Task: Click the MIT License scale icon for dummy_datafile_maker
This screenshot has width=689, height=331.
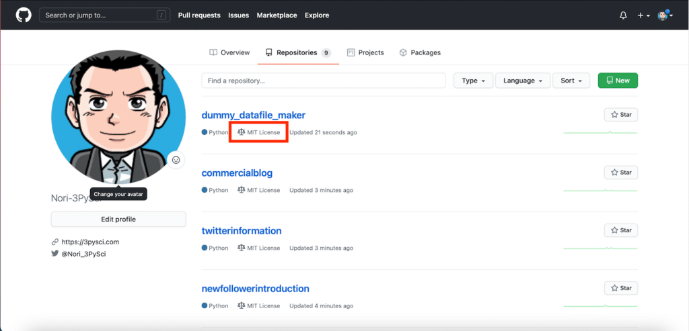Action: pyautogui.click(x=242, y=132)
